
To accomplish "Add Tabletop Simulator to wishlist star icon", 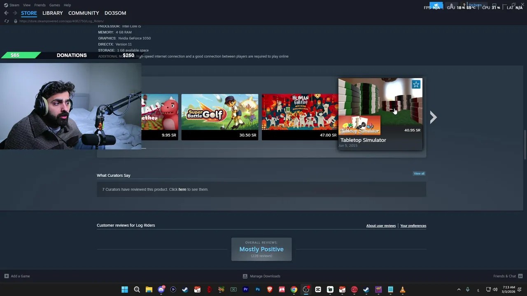I will (x=416, y=85).
